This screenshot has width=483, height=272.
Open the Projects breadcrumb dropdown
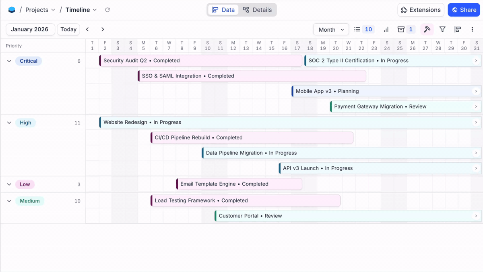point(39,10)
